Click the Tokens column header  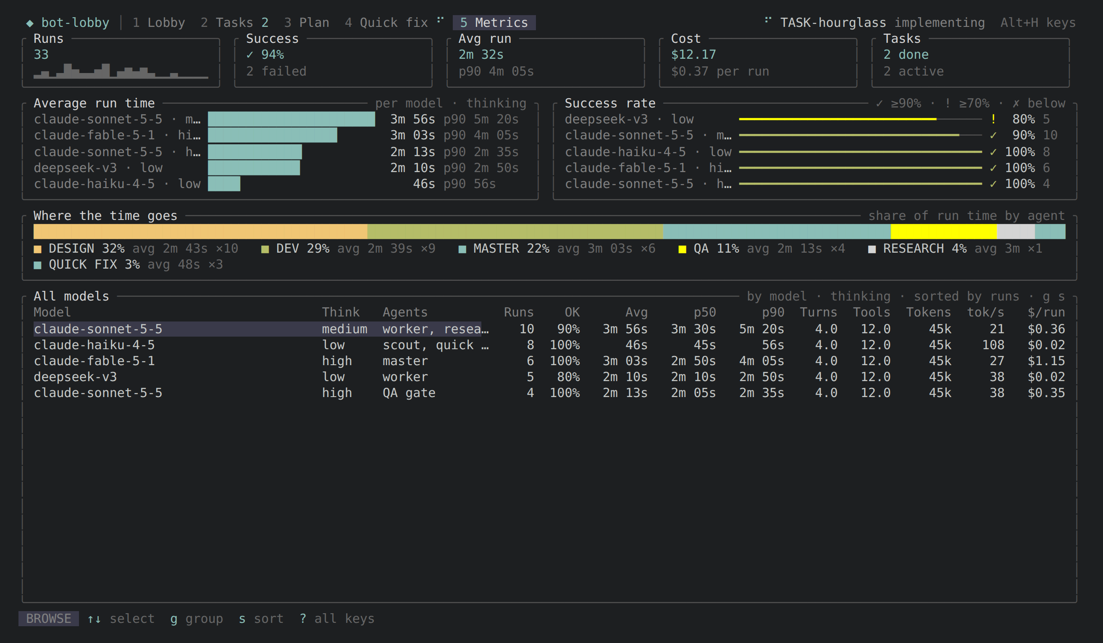tap(928, 312)
